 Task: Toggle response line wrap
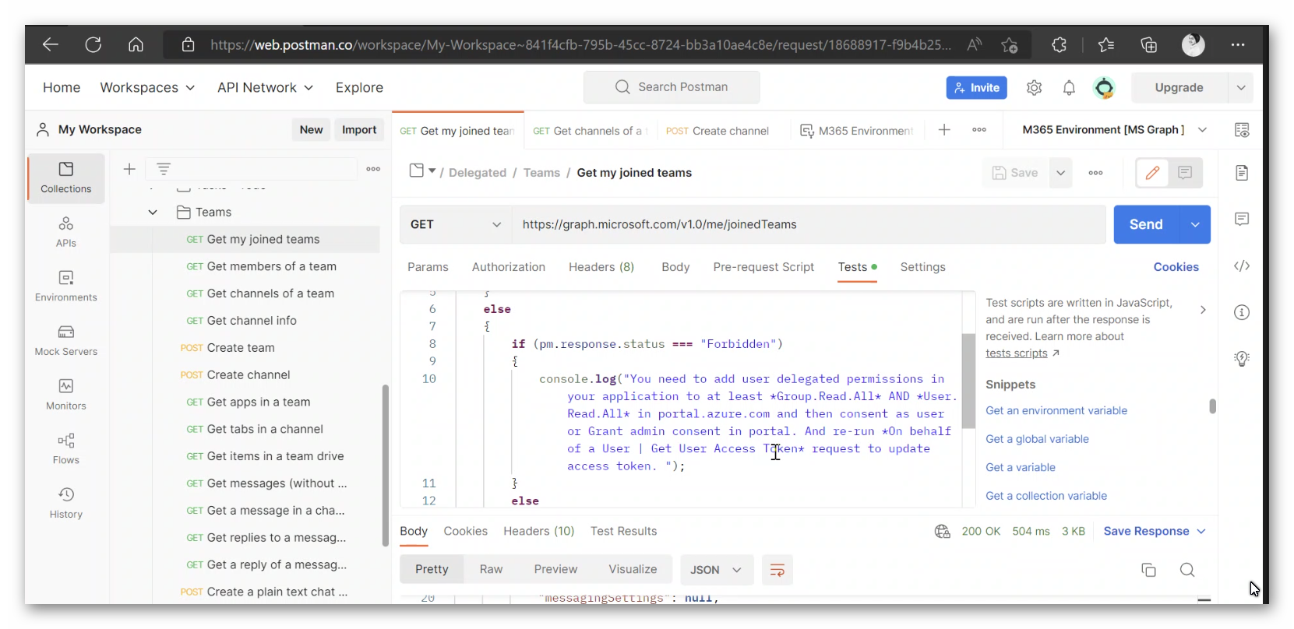coord(777,570)
